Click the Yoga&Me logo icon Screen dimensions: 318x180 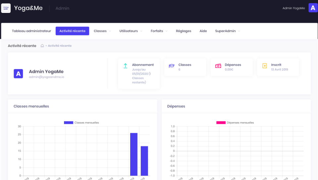tap(6, 8)
